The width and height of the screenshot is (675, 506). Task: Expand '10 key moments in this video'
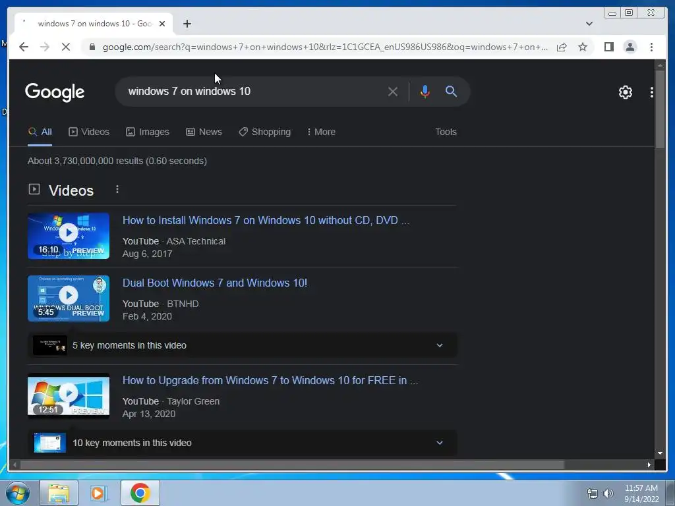(x=243, y=443)
